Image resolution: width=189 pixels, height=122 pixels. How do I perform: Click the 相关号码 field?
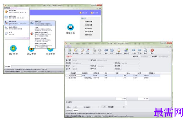(105, 69)
